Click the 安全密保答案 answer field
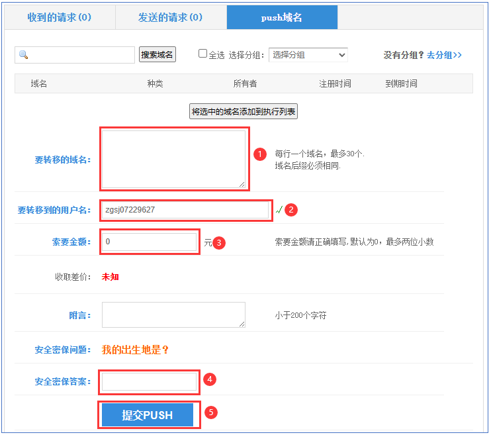 click(x=150, y=381)
